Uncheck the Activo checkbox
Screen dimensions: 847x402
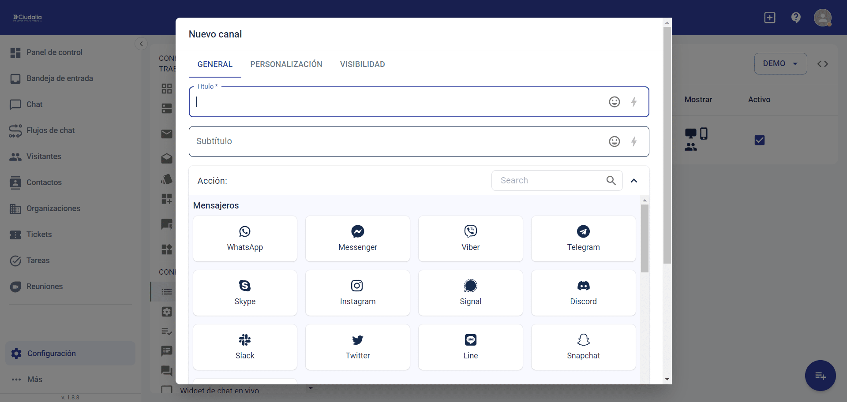point(759,140)
